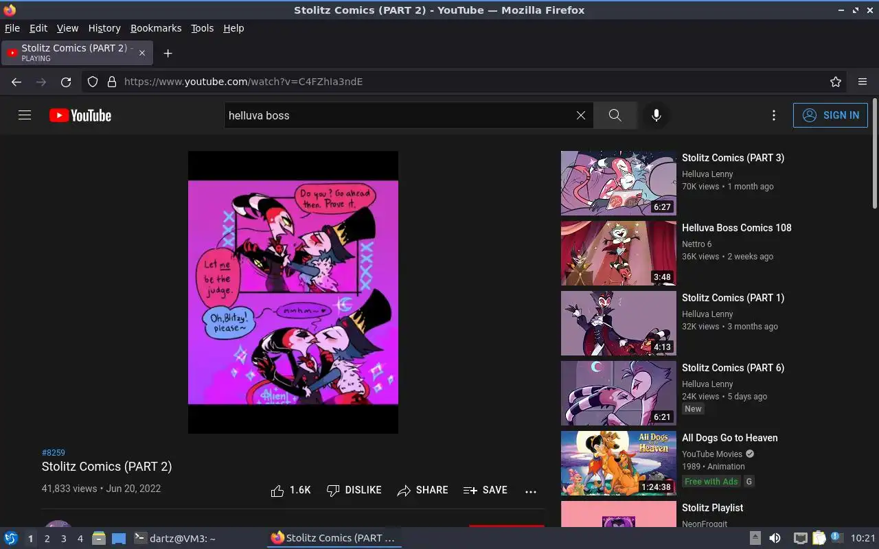Open more actions ellipsis below video
The width and height of the screenshot is (879, 549).
(x=530, y=491)
